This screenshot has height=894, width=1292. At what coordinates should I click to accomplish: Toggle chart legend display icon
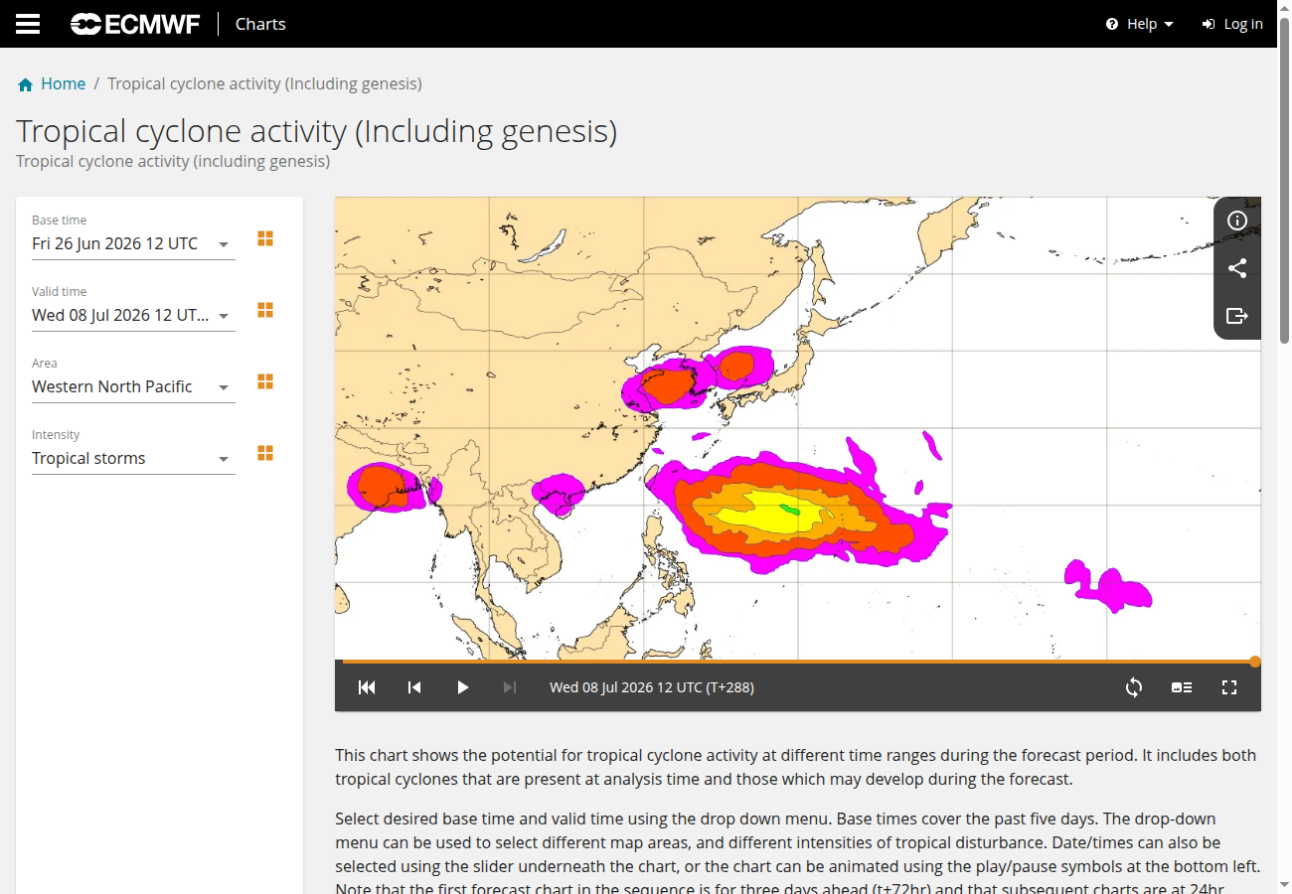point(1182,687)
